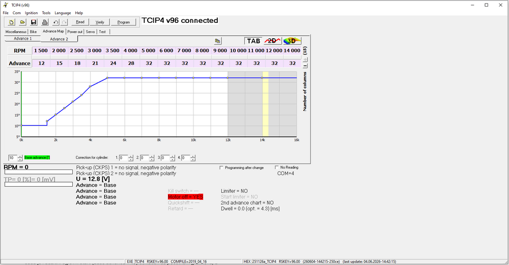
Task: Switch to the Servo tab
Action: [x=90, y=32]
